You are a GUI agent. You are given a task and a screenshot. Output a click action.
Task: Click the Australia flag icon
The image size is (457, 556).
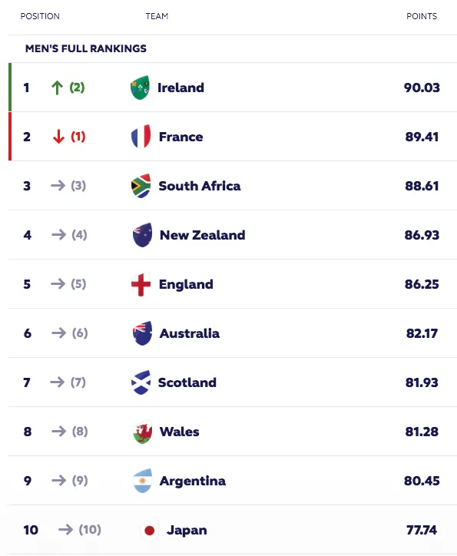(142, 333)
